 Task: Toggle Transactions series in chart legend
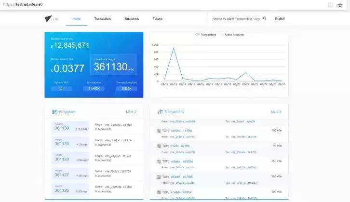(x=205, y=35)
